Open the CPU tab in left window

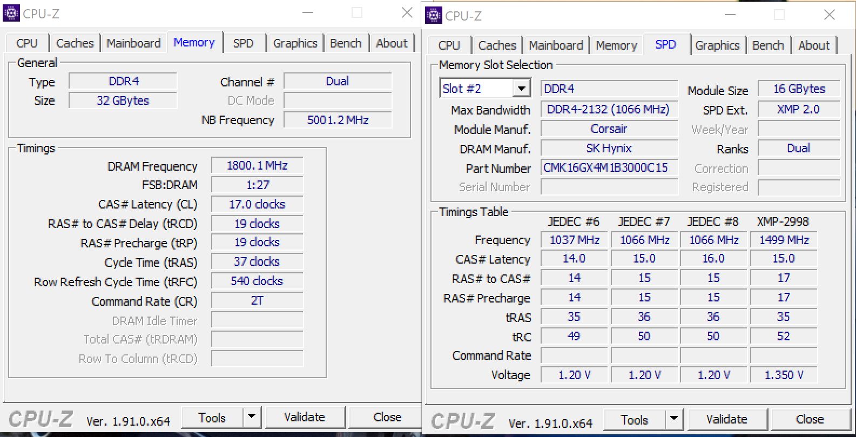[27, 43]
